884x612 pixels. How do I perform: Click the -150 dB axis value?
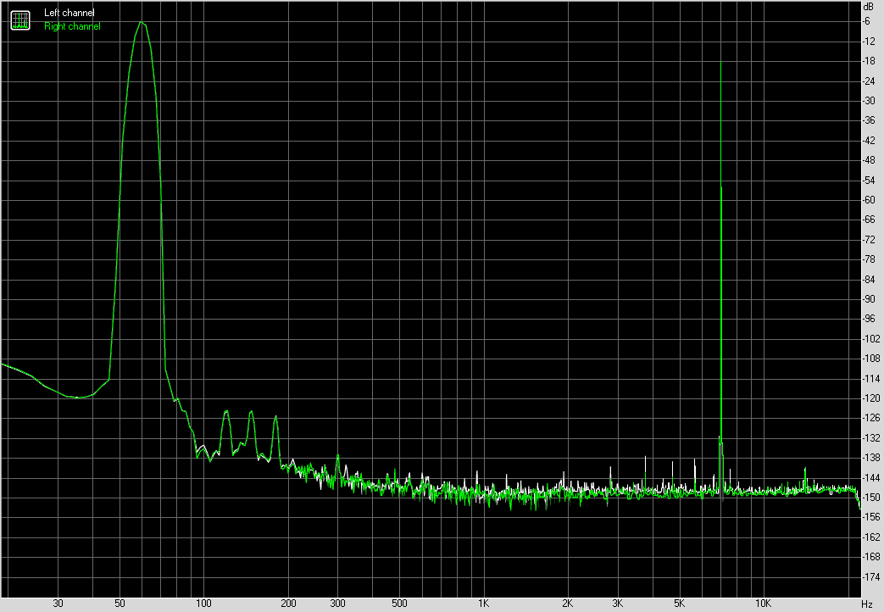(871, 498)
